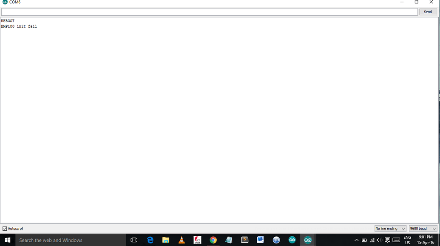Toggle the Autoscroll checkbox

click(4, 228)
